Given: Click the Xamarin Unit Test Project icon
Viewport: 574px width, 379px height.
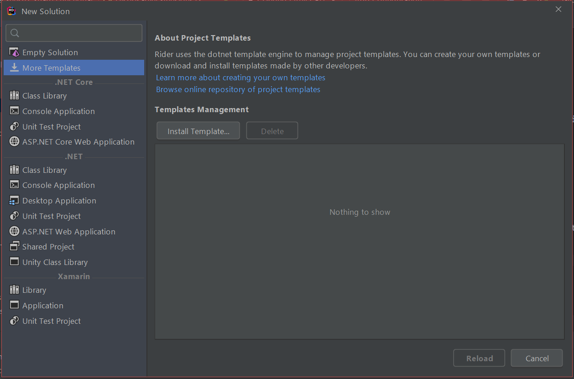Looking at the screenshot, I should click(x=14, y=321).
